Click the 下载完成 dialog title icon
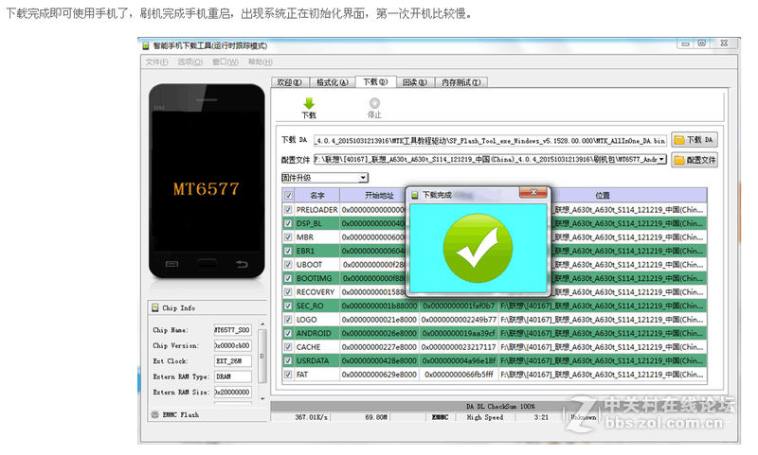The image size is (758, 455). [415, 195]
